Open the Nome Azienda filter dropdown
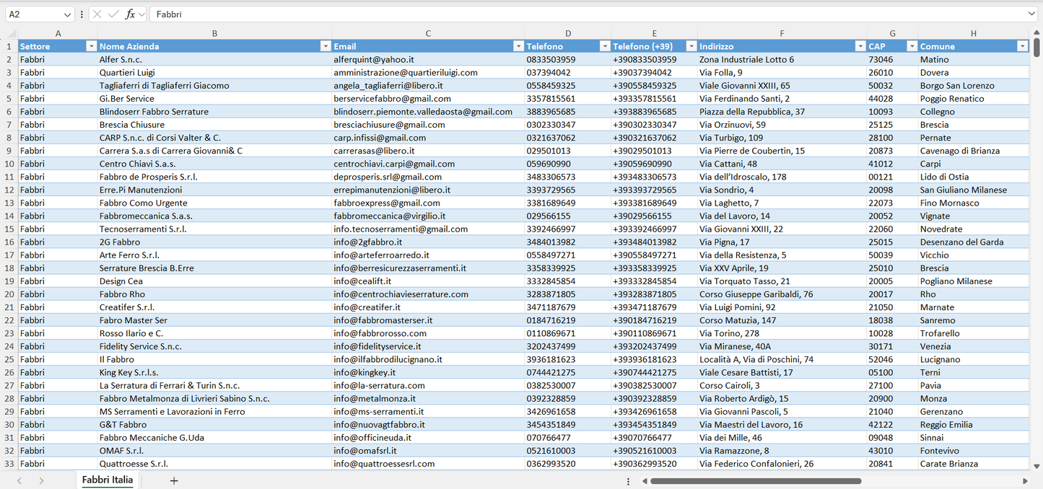This screenshot has width=1043, height=489. [325, 46]
